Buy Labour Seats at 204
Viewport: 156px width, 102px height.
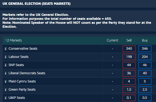pos(145,57)
